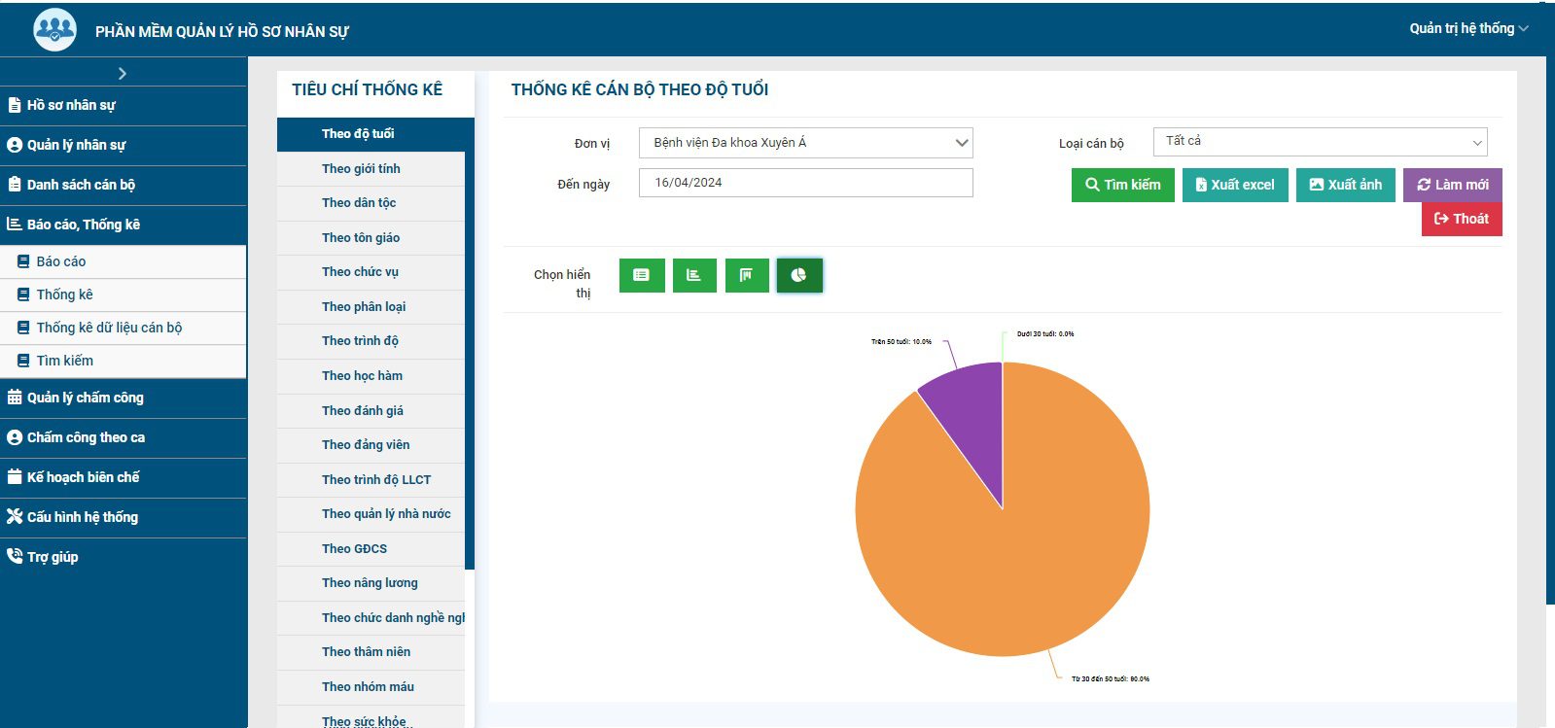
Task: Click the tools icon beside Cấu hình hệ thống
Action: 15,517
